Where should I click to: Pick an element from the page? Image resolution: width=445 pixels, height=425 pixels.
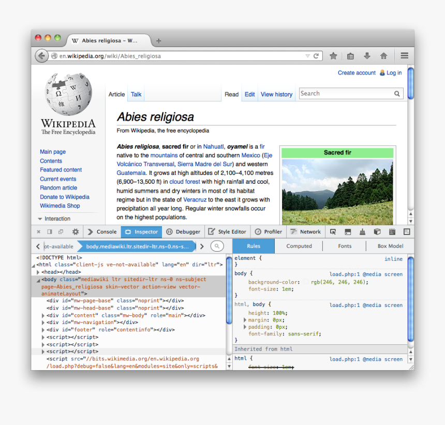tap(333, 232)
